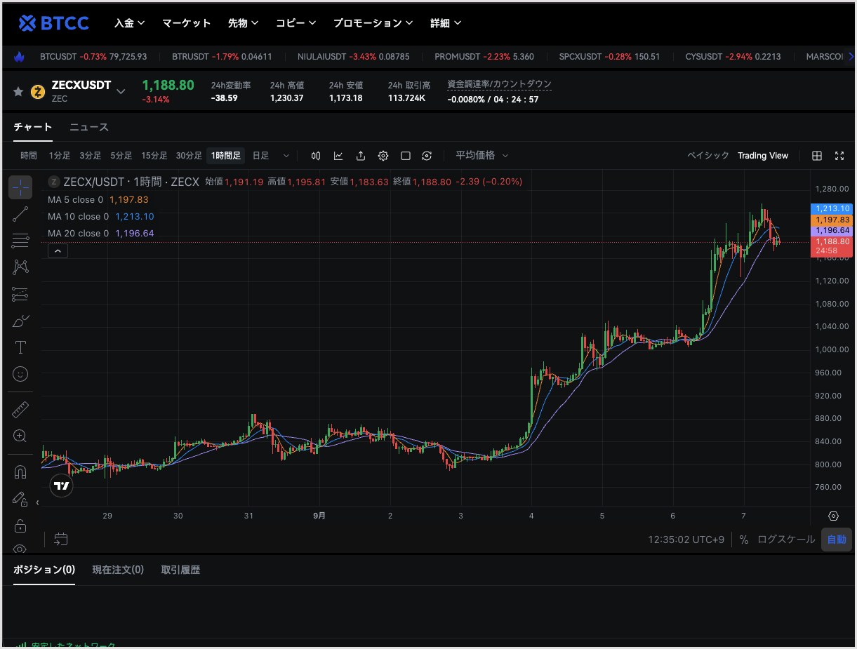Viewport: 857px width, 649px height.
Task: Switch to ニュース news tab
Action: tap(89, 127)
